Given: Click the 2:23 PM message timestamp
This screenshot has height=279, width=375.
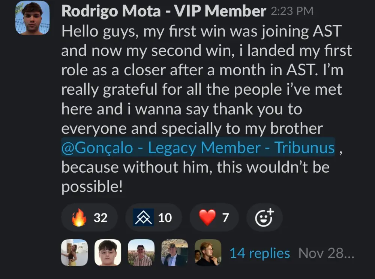Looking at the screenshot, I should (291, 12).
